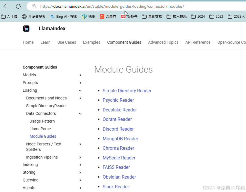Open the Discord Reader link
246x192 pixels.
pyautogui.click(x=118, y=129)
